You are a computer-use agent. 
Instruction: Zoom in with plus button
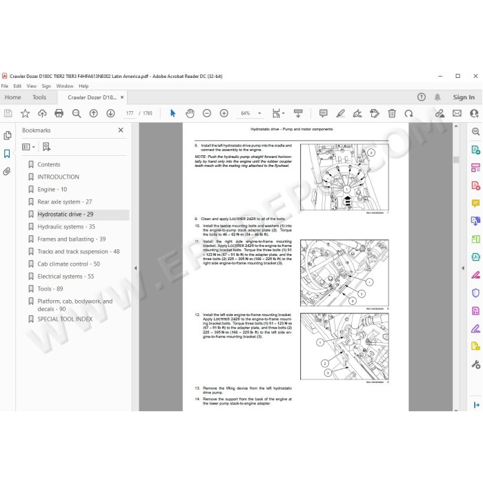224,113
